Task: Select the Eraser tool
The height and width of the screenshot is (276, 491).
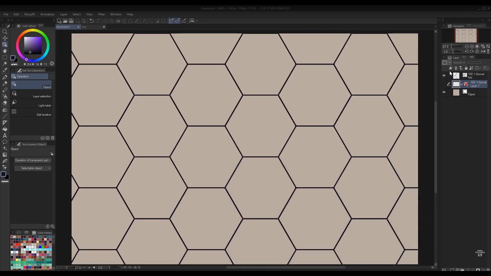Action: pos(5,103)
